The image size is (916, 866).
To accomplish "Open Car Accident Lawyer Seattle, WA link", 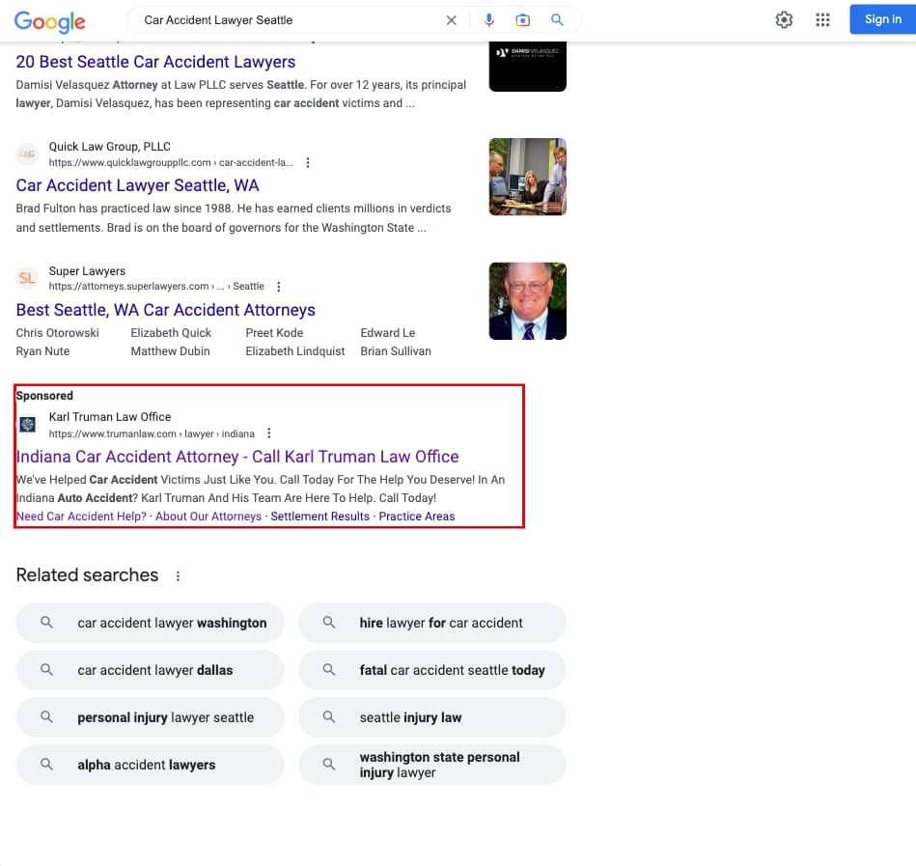I will coord(137,185).
